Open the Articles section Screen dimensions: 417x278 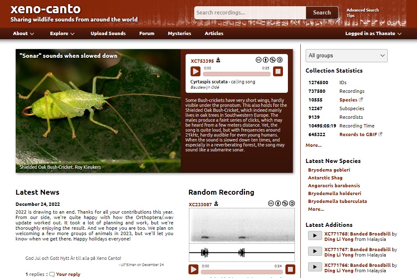pos(214,33)
